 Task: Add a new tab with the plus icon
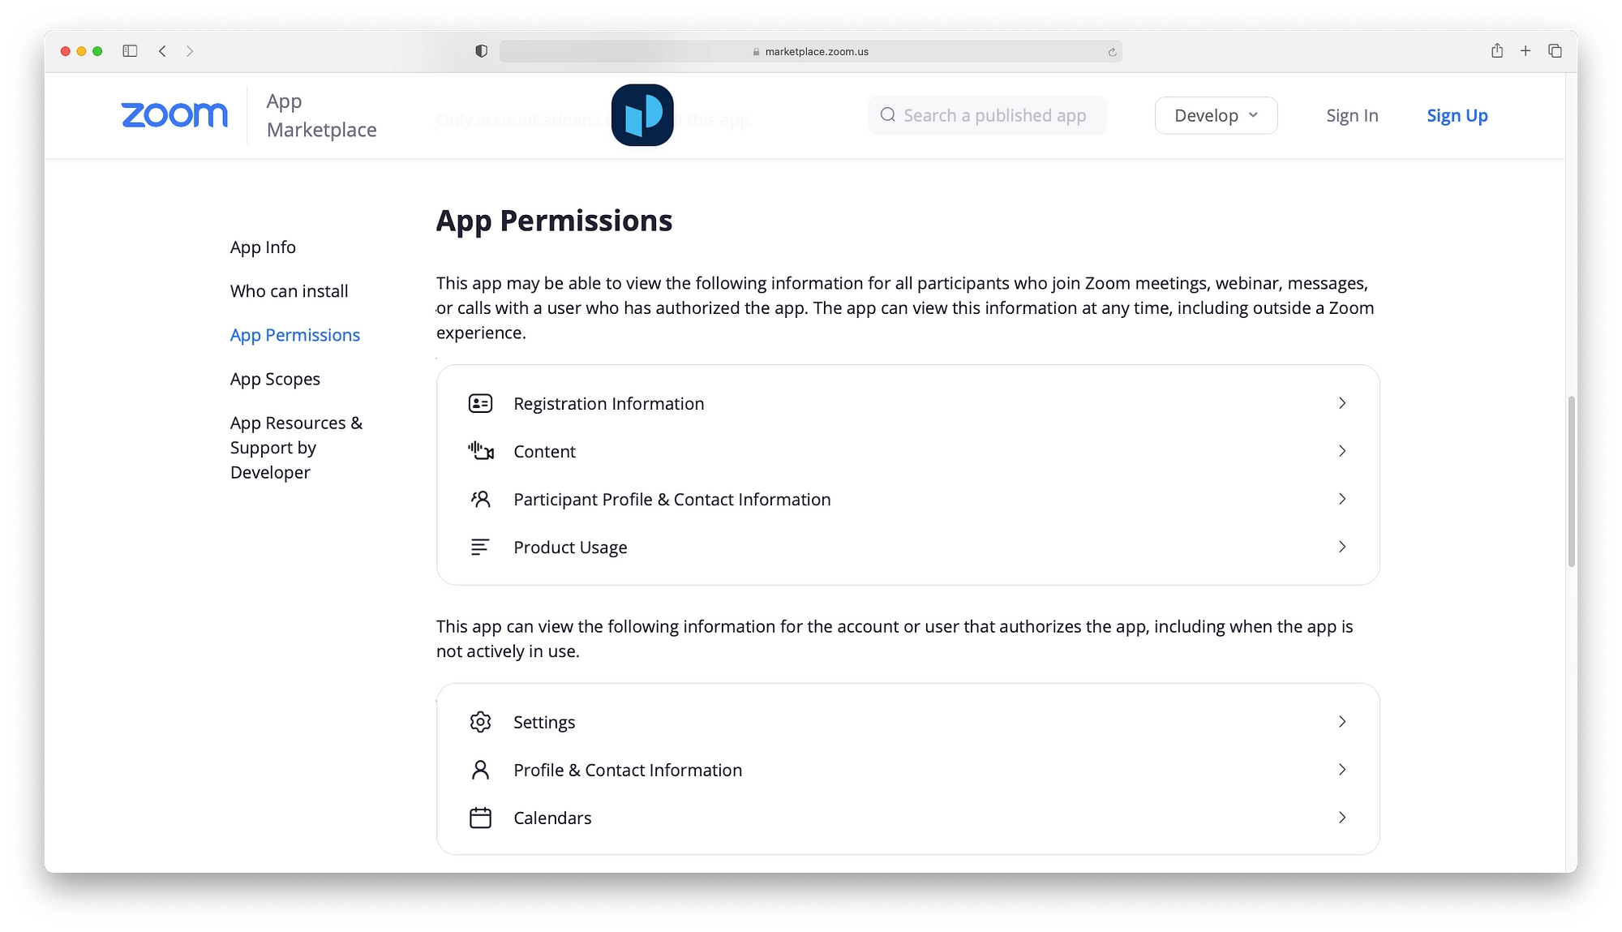click(1525, 51)
